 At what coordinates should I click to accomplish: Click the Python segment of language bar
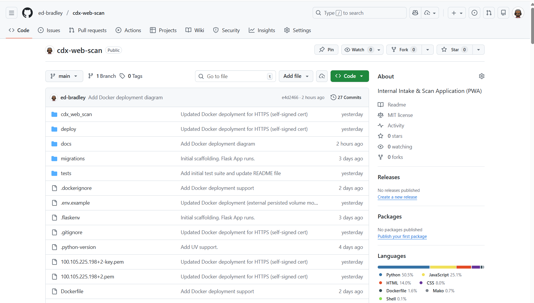coord(403,267)
